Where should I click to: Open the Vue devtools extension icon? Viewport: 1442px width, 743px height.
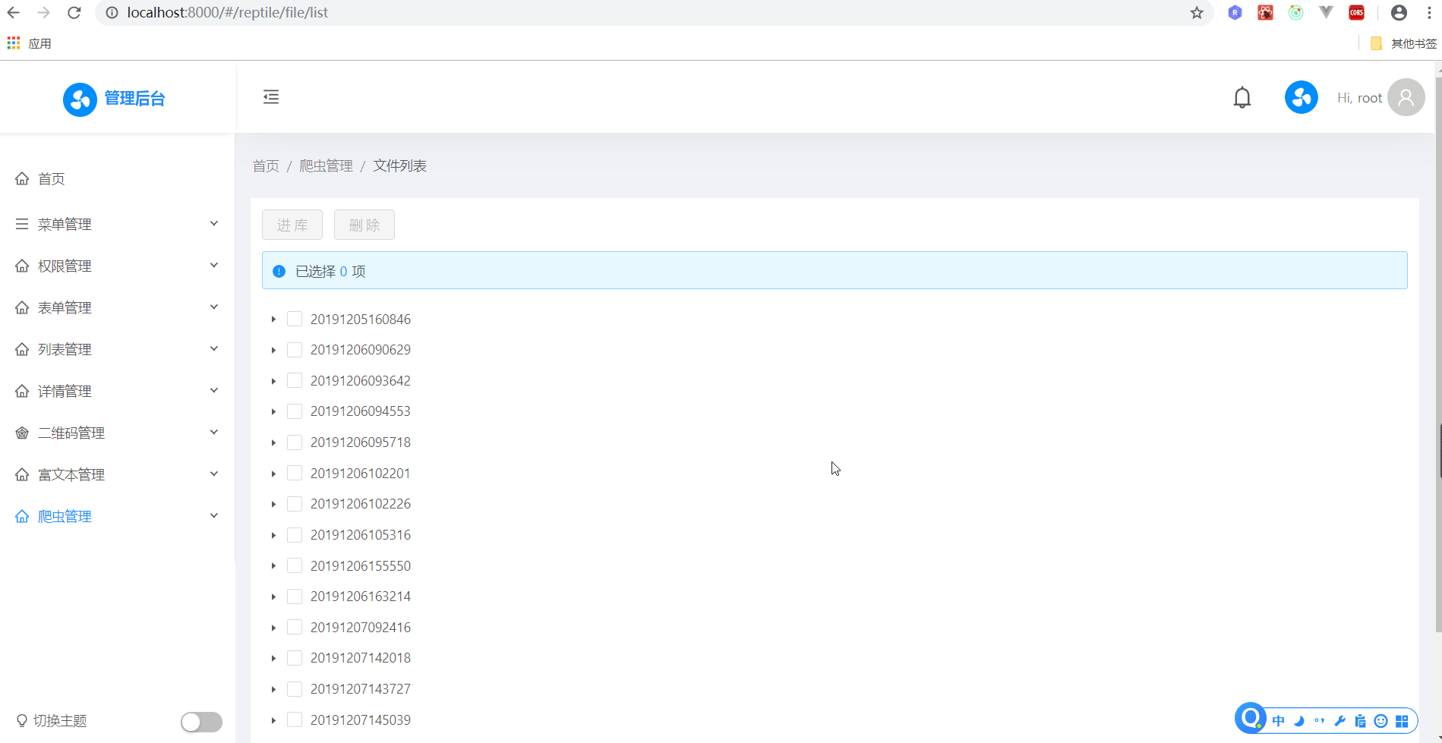[x=1326, y=13]
